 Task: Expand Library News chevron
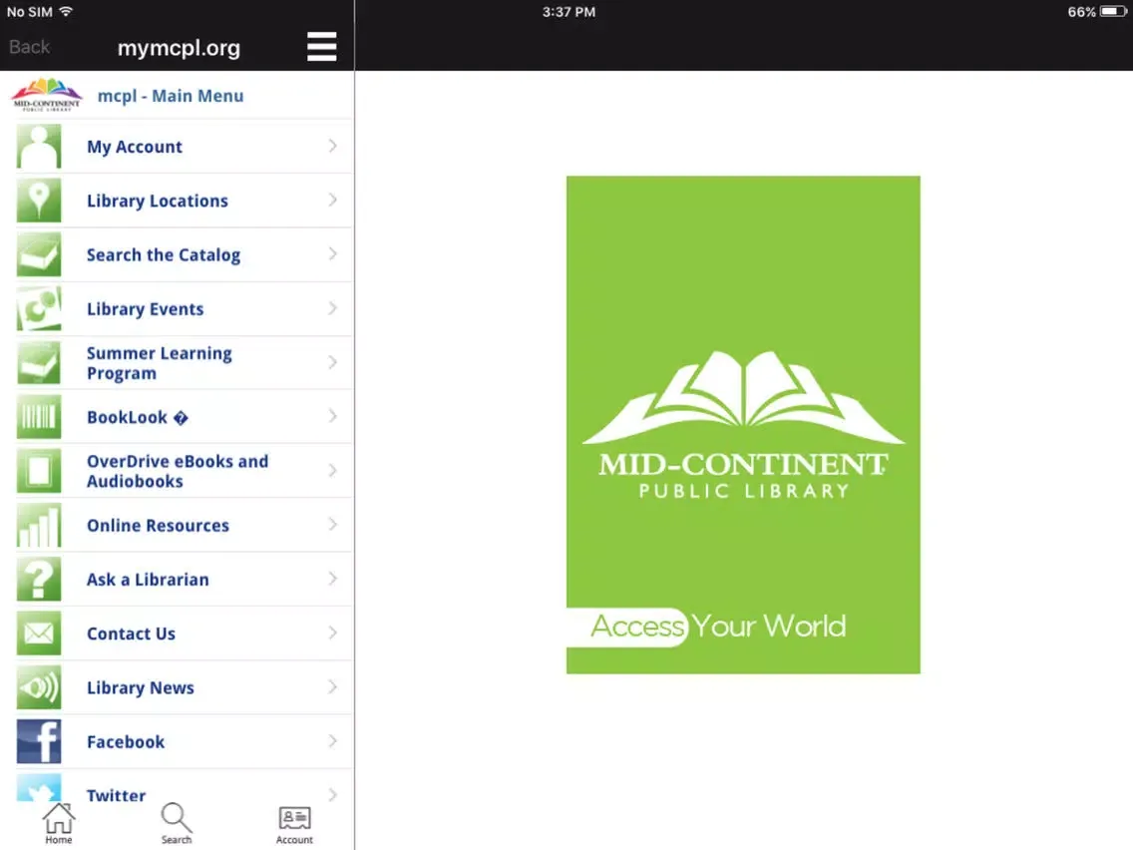click(332, 686)
